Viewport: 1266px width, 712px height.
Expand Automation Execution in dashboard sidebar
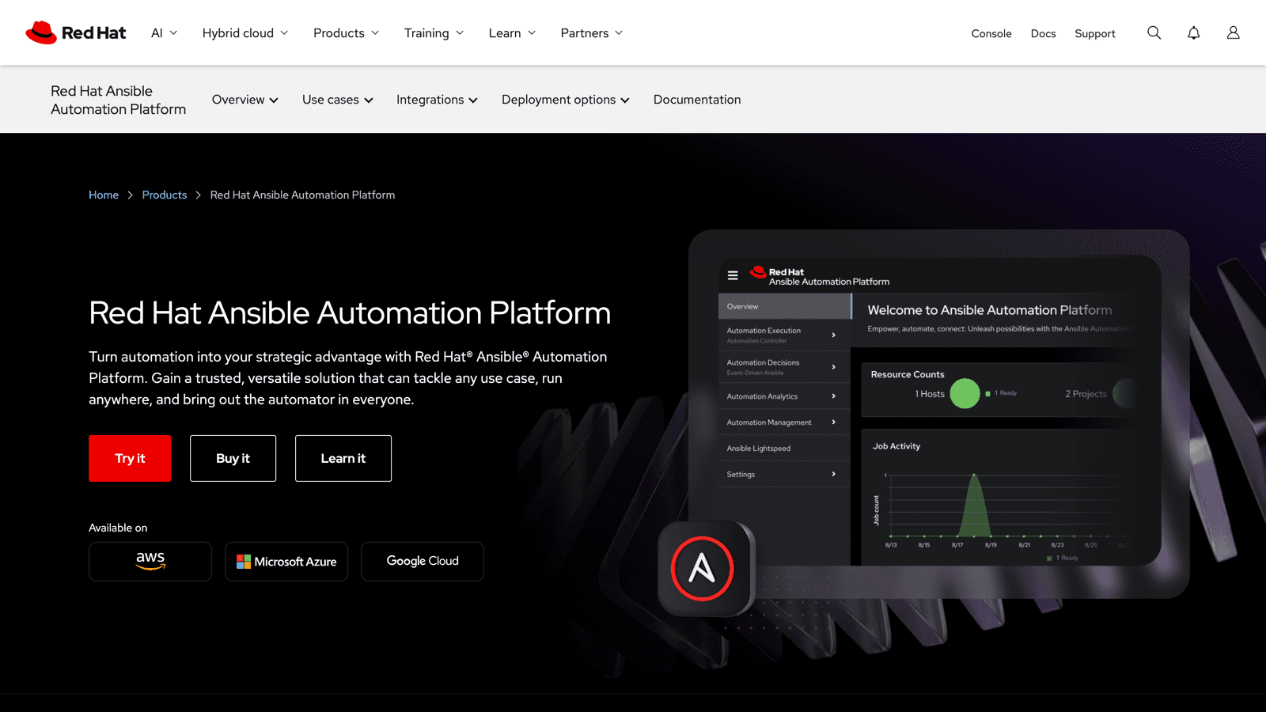pyautogui.click(x=784, y=335)
